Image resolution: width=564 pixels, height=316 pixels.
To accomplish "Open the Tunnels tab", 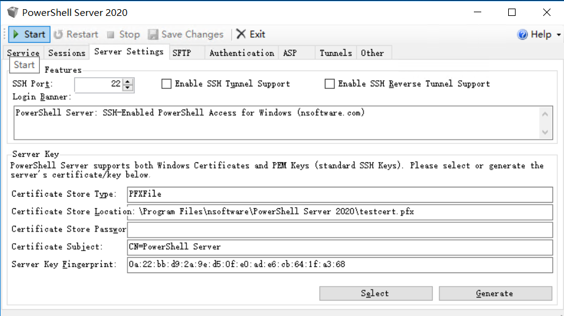I will [x=335, y=53].
